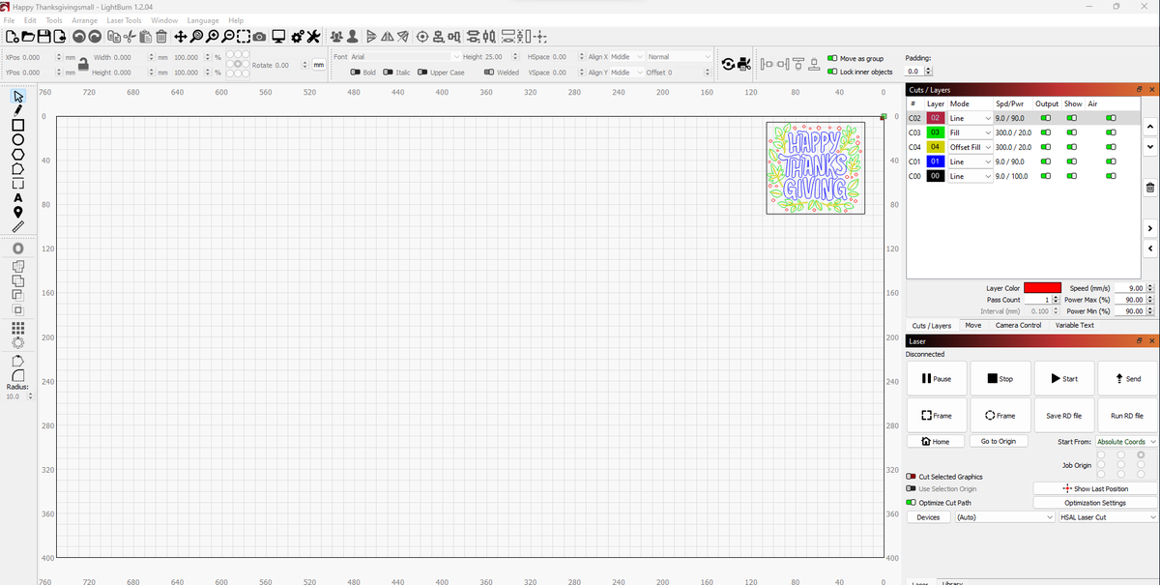This screenshot has width=1160, height=585.
Task: Open the Start From dropdown
Action: (1125, 442)
